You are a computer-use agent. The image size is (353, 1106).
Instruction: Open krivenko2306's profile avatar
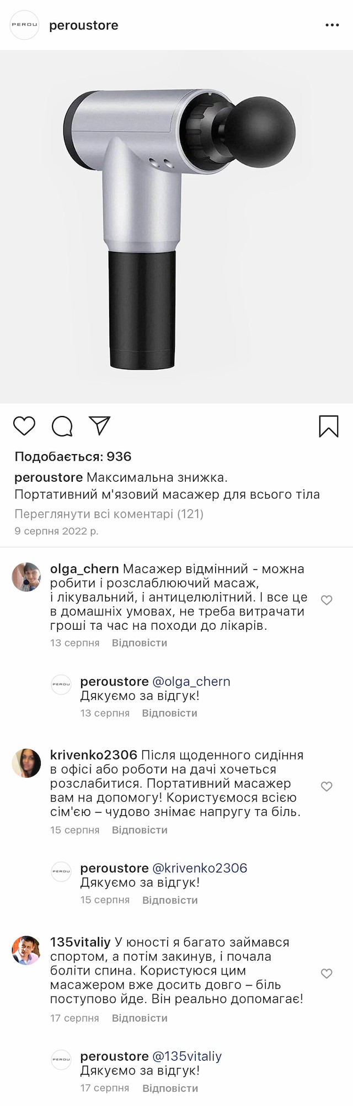point(26,763)
